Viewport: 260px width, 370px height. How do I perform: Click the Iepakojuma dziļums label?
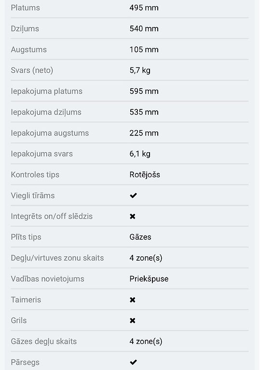click(46, 112)
